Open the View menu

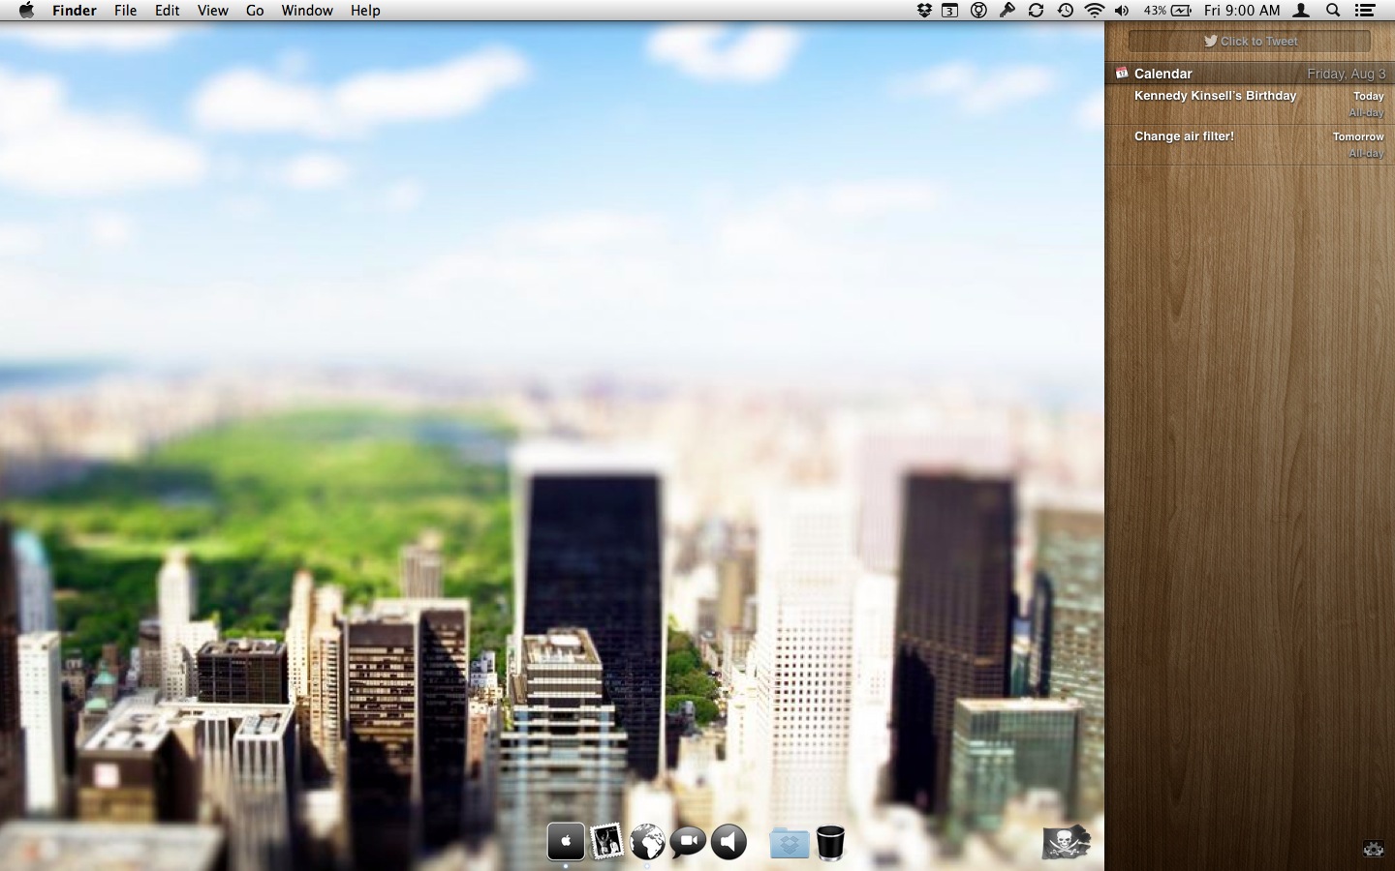212,11
